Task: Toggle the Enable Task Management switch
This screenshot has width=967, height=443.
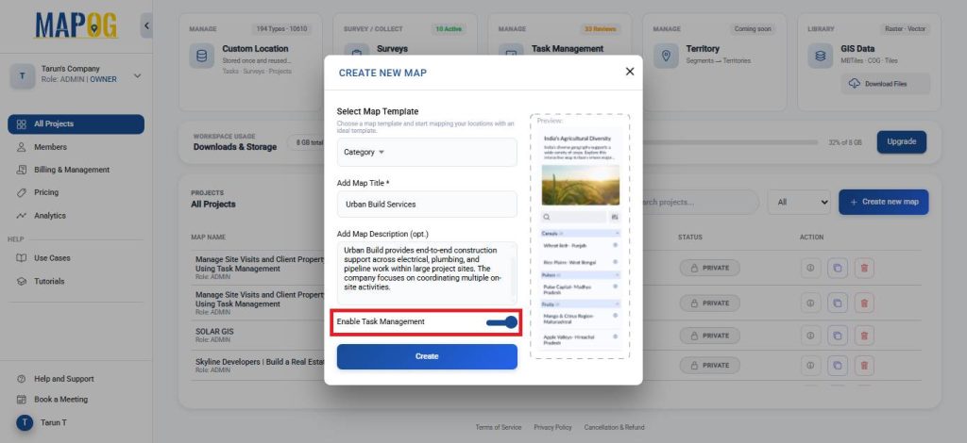Action: [501, 321]
